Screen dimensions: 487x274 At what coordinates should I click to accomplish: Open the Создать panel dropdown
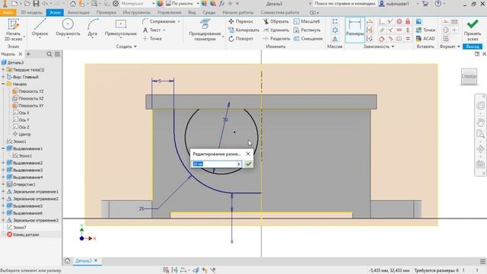126,46
